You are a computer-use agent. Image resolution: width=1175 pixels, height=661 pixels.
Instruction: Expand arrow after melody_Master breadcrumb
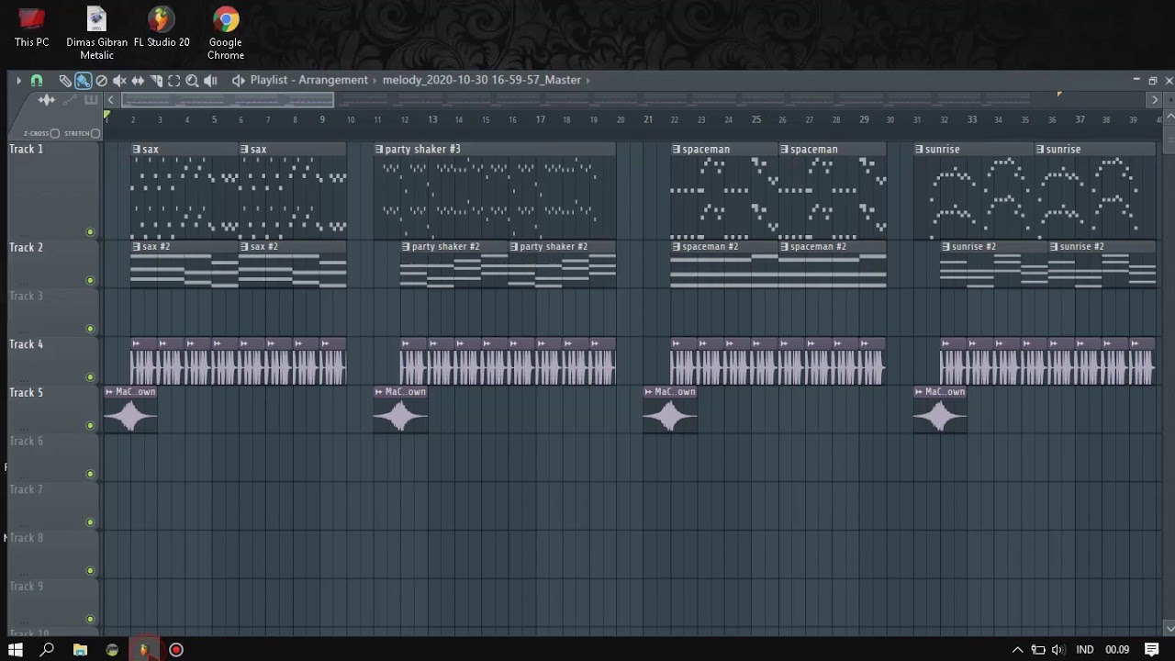pos(587,80)
